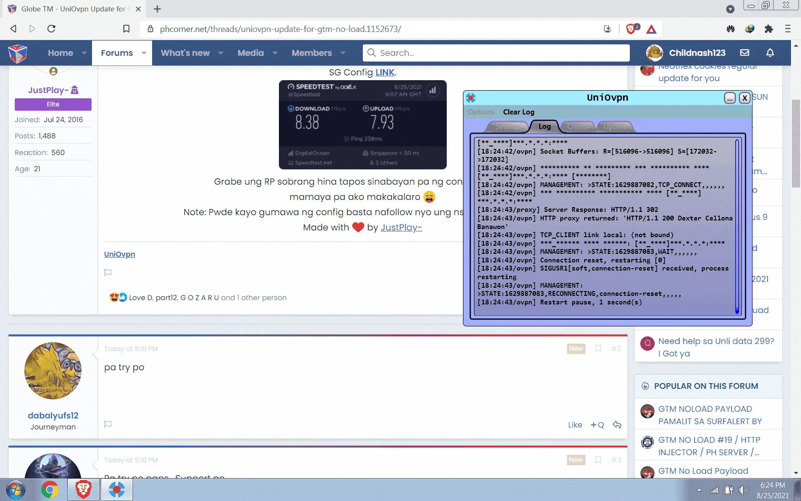Open the alerts bell icon
Viewport: 801px width, 501px height.
(x=770, y=52)
